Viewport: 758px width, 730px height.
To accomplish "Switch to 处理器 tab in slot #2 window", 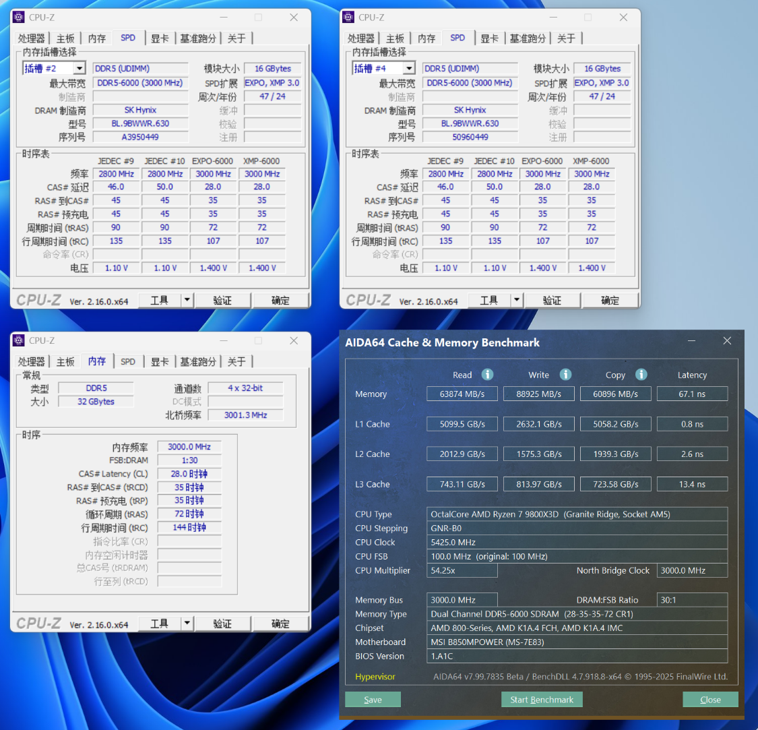I will pyautogui.click(x=32, y=38).
